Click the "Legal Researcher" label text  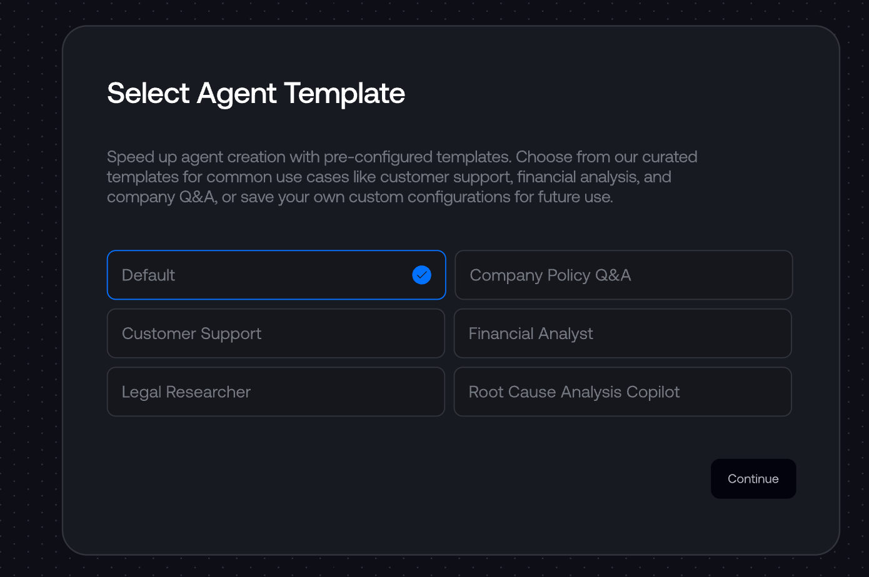(186, 392)
